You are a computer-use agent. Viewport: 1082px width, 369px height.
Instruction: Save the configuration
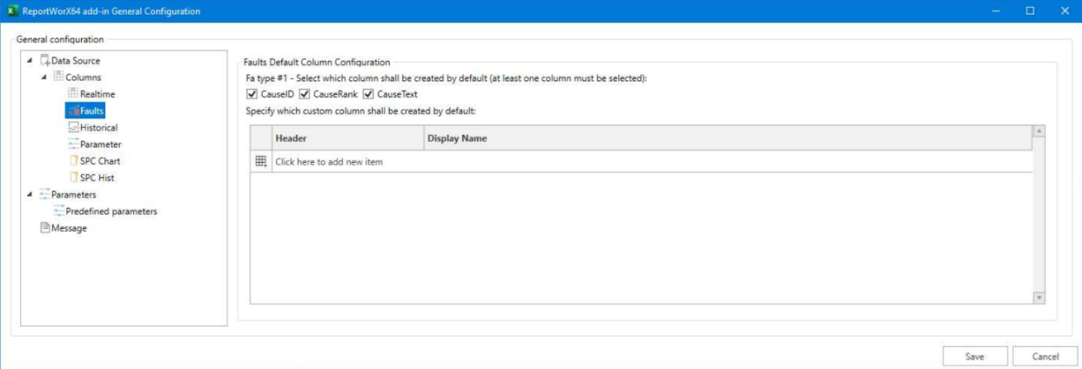[974, 356]
